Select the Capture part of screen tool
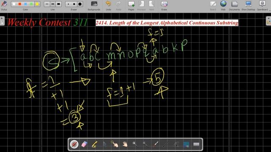 click(x=186, y=144)
